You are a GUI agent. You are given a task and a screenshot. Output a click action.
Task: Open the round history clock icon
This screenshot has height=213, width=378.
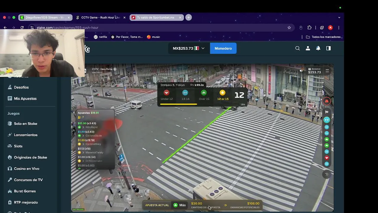(x=327, y=174)
